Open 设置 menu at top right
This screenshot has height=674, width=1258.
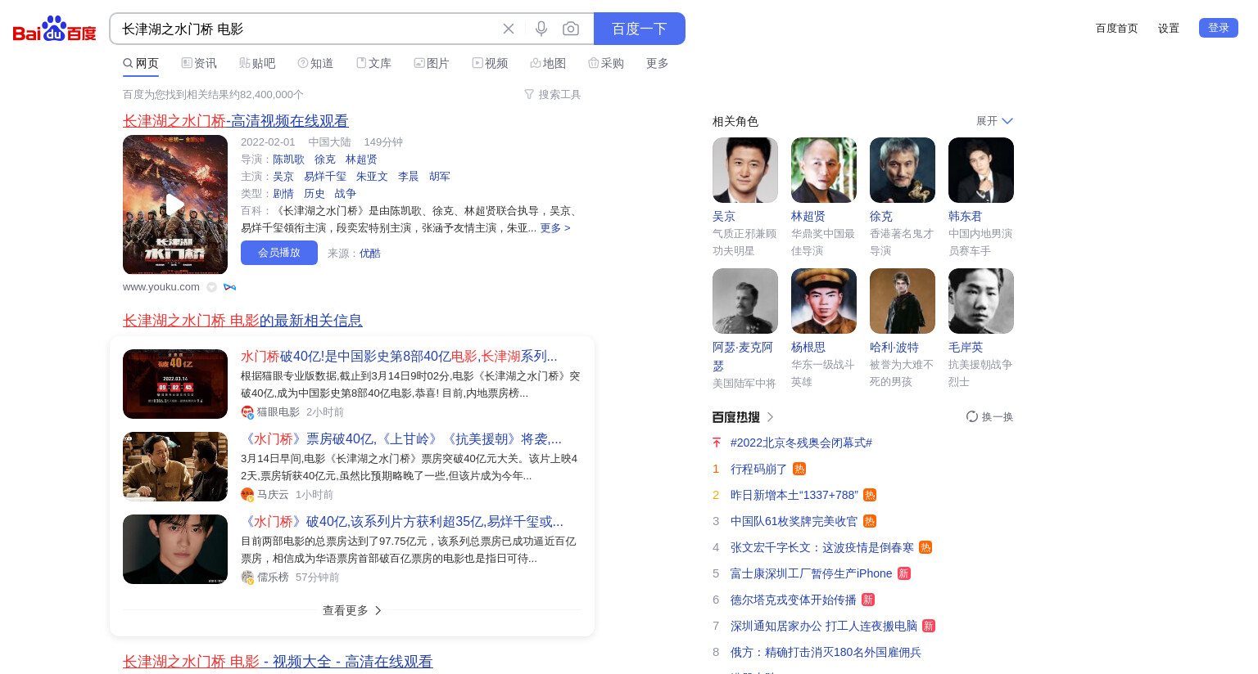coord(1169,28)
